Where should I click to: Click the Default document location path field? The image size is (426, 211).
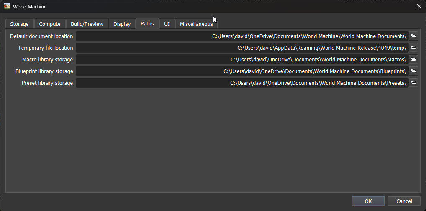coord(242,36)
